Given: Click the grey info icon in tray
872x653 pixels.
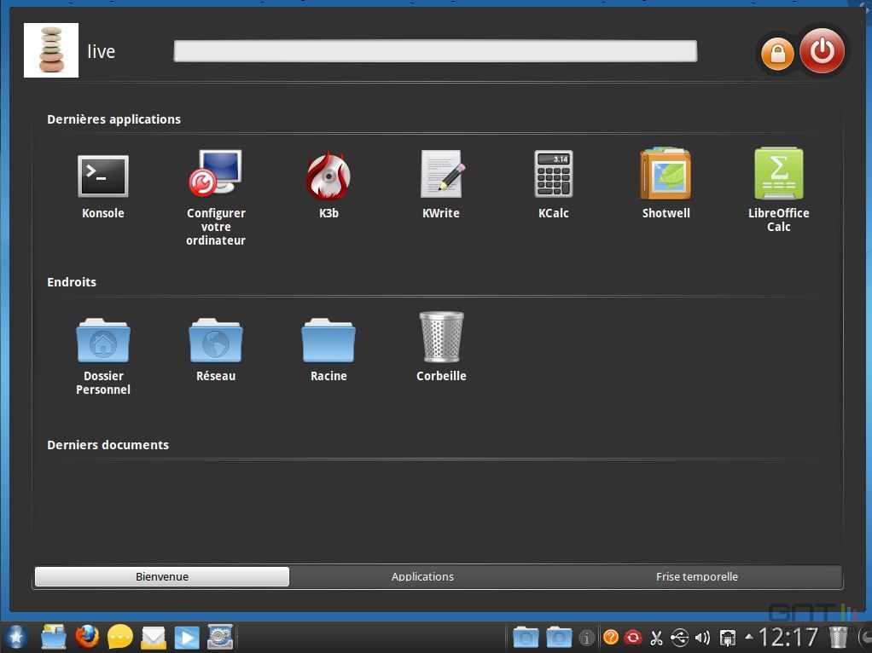Looking at the screenshot, I should pos(587,638).
